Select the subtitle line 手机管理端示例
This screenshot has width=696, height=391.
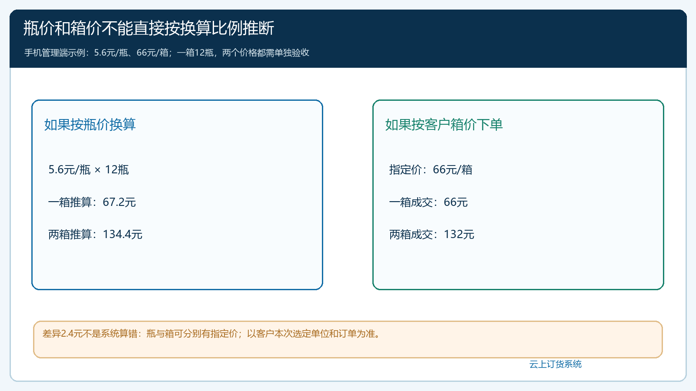pyautogui.click(x=167, y=53)
